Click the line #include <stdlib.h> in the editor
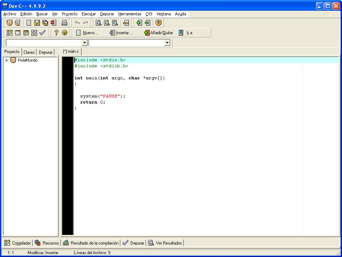This screenshot has width=342, height=257. 102,66
